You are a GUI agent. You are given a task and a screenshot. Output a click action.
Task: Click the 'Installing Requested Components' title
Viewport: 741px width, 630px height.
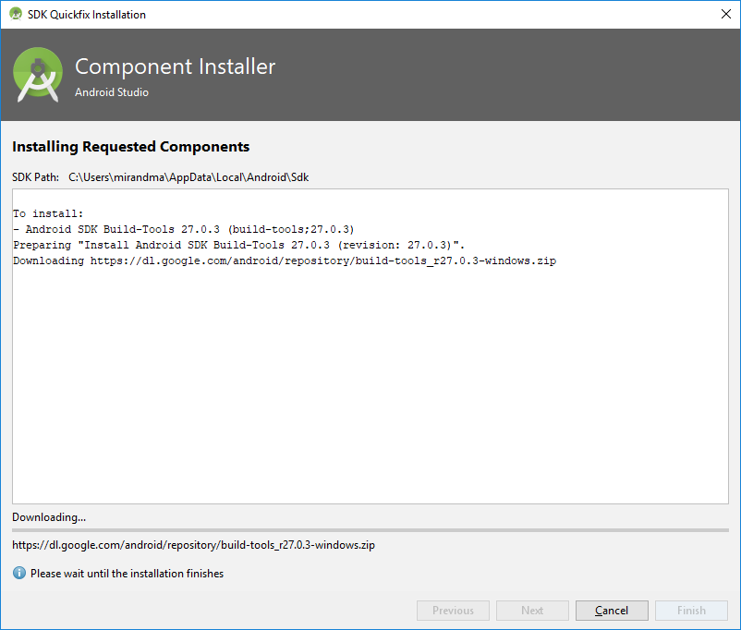click(130, 147)
